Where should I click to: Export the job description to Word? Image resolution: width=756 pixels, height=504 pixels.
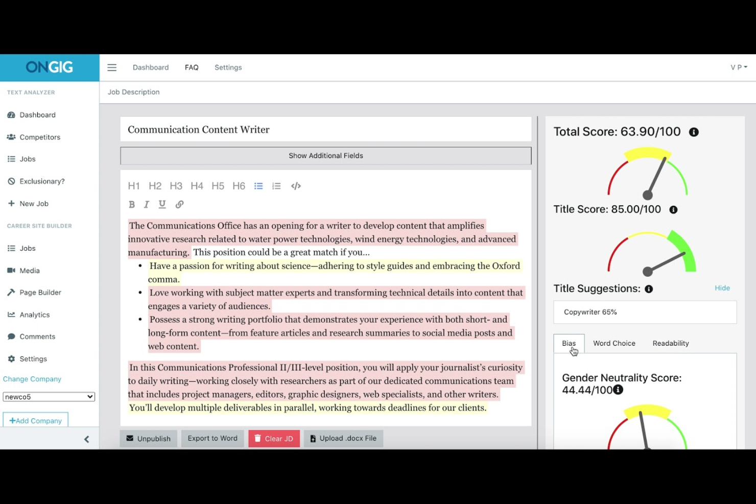212,438
